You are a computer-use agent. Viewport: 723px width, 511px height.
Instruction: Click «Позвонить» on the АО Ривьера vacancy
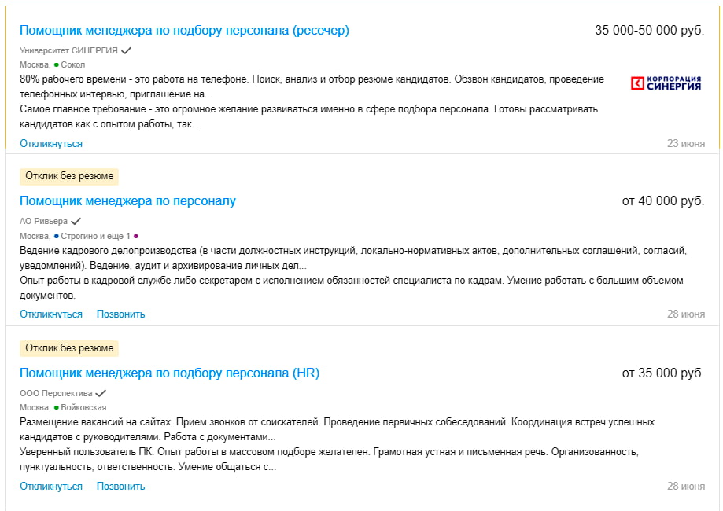pos(121,314)
